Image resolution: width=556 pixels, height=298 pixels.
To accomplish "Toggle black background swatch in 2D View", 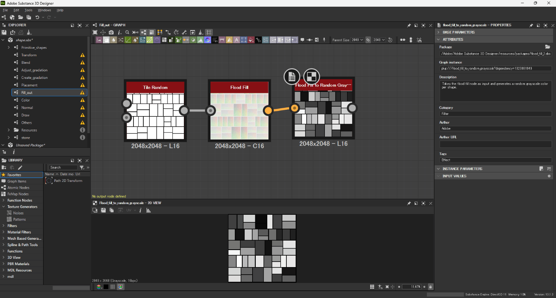I will coord(106,287).
